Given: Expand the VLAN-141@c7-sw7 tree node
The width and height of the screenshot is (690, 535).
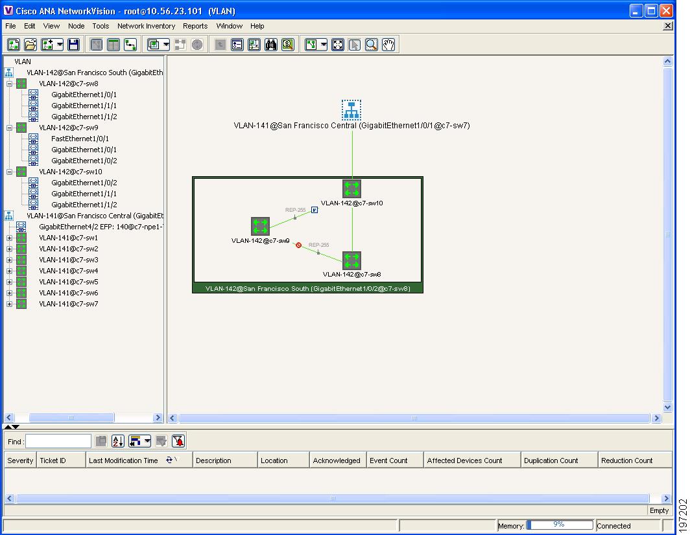Looking at the screenshot, I should pyautogui.click(x=9, y=304).
